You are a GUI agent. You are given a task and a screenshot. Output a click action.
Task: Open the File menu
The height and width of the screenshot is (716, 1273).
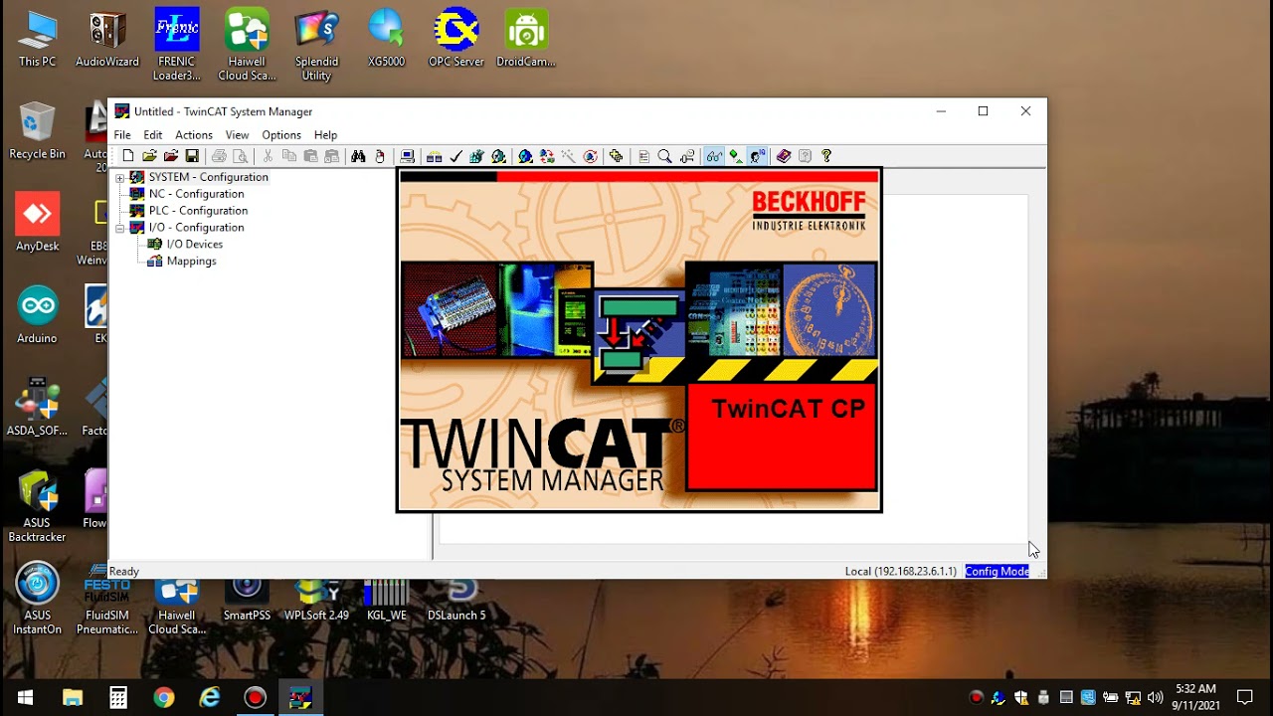pyautogui.click(x=122, y=135)
